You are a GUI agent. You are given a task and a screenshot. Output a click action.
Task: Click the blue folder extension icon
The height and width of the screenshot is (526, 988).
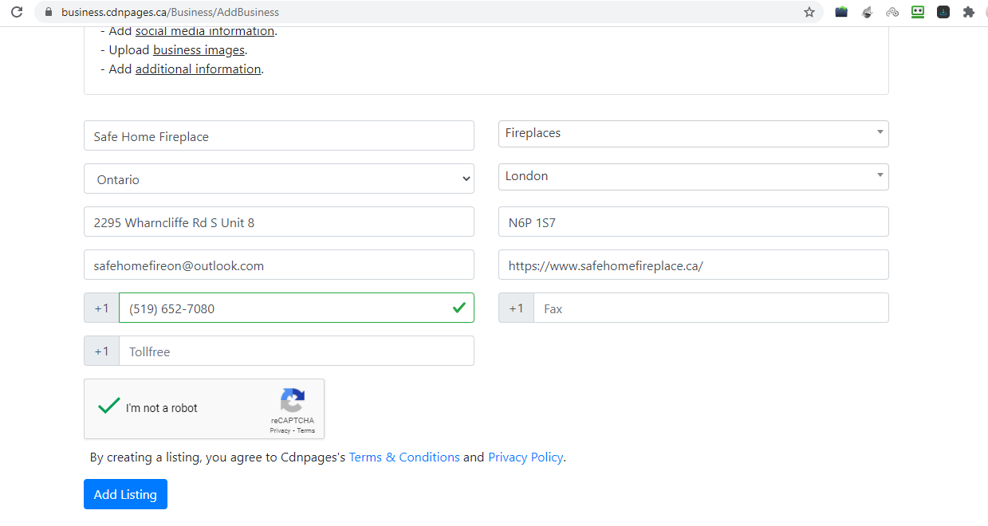[841, 12]
